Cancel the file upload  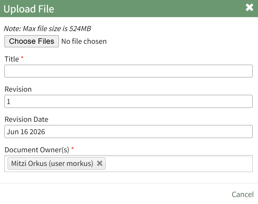coord(242,194)
